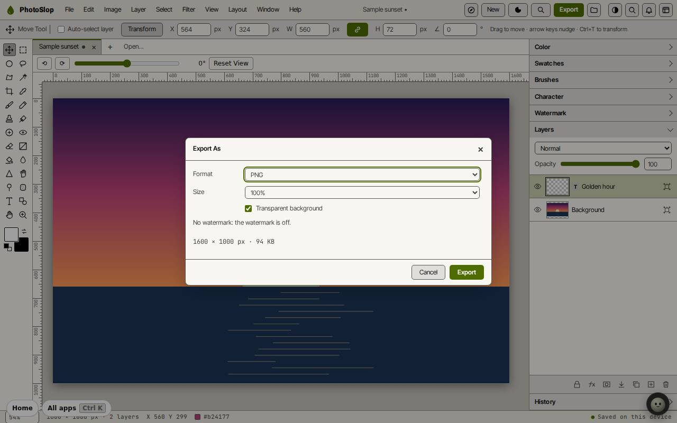Image resolution: width=677 pixels, height=423 pixels.
Task: Select the Rectangular Marquee tool
Action: (23, 50)
